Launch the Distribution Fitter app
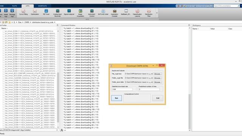 pyautogui.click(x=149, y=13)
